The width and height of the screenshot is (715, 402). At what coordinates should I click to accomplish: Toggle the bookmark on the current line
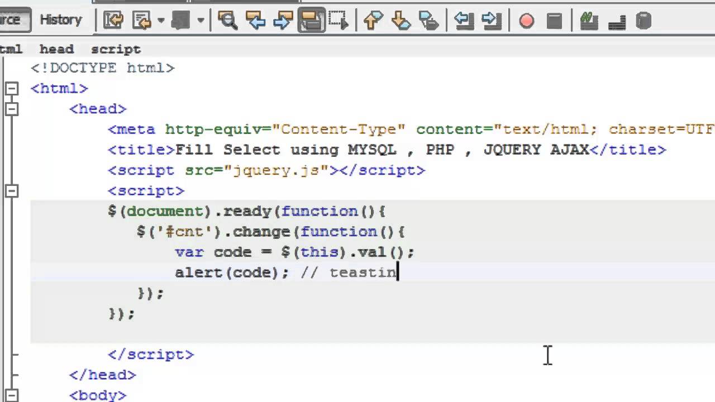tap(429, 21)
